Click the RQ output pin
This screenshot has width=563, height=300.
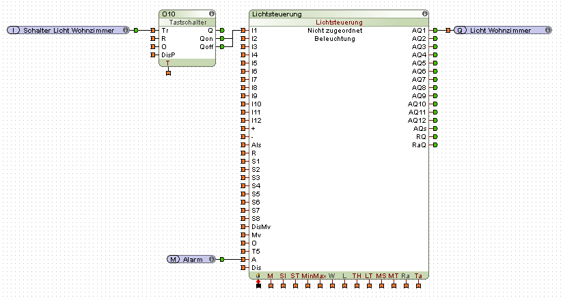pos(435,137)
